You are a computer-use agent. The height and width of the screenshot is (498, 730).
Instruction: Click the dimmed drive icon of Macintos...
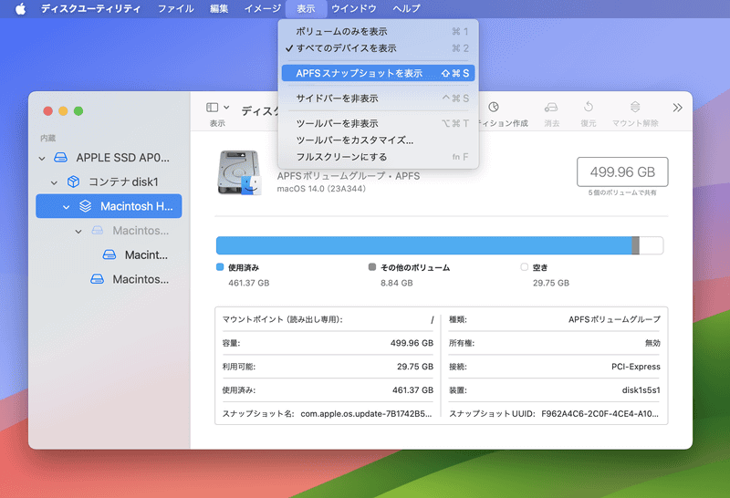click(98, 231)
